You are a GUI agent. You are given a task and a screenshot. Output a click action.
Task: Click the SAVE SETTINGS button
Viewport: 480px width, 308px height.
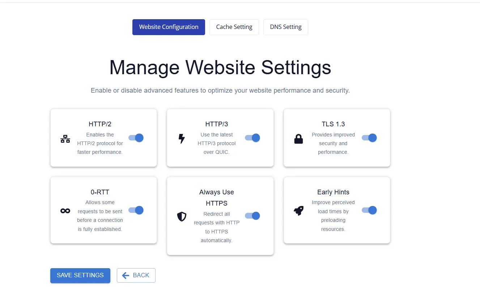coord(80,275)
